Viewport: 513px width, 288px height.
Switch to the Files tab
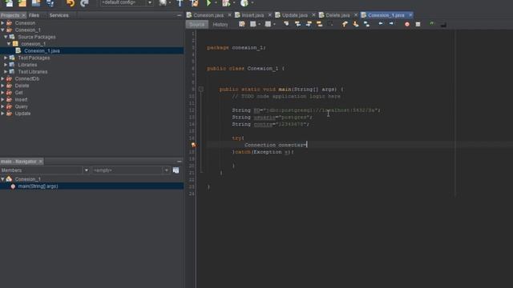point(34,15)
